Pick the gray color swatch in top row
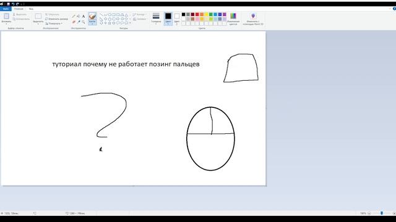The height and width of the screenshot is (222, 396). point(188,15)
